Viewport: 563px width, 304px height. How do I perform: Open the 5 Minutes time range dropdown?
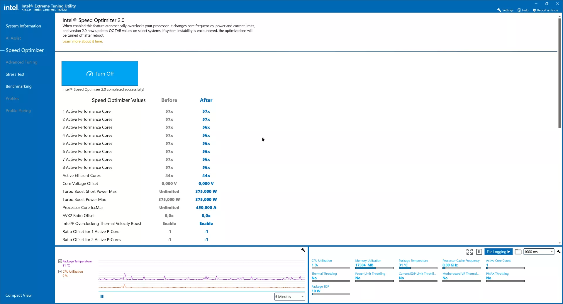click(290, 297)
